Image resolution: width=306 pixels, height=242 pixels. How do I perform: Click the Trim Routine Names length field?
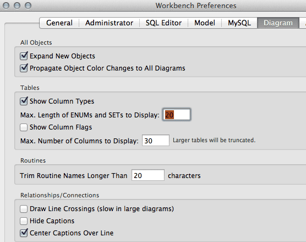point(148,175)
